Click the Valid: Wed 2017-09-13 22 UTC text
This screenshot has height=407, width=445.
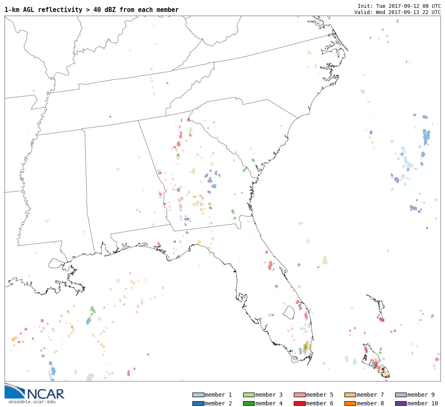397,12
